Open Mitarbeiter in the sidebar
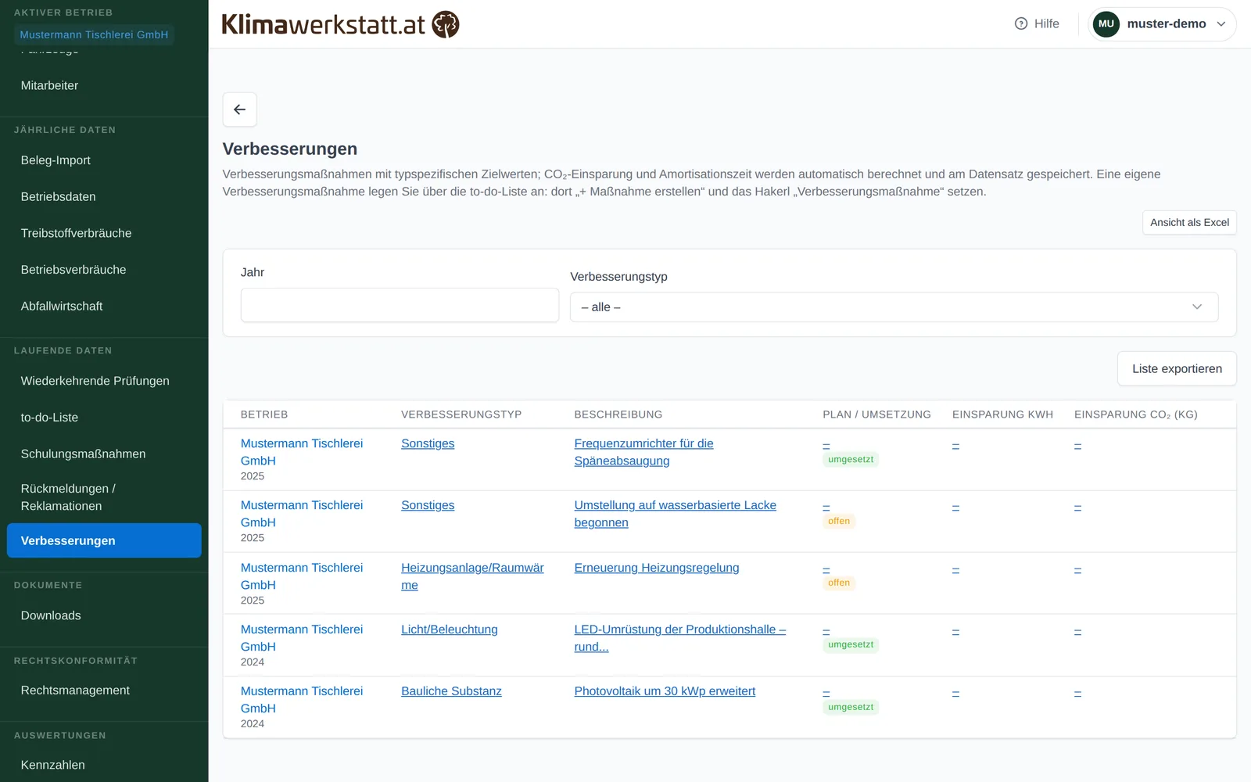1251x782 pixels. point(104,85)
